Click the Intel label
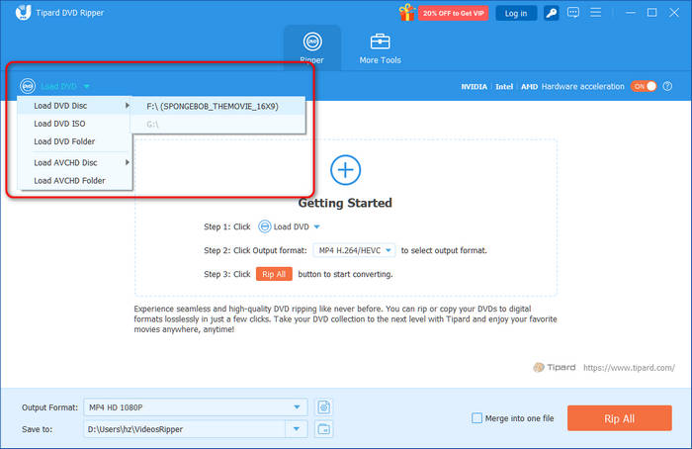Viewport: 692px width, 449px height. coord(504,86)
